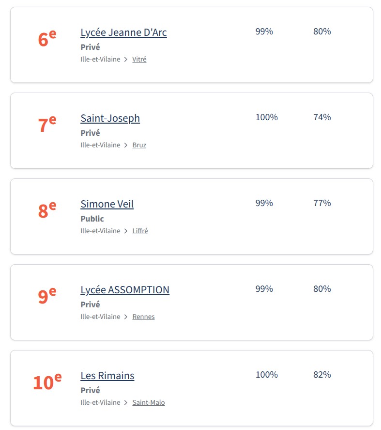Click the chevron icon before Saint-Malo
This screenshot has height=430, width=381.
[x=126, y=402]
